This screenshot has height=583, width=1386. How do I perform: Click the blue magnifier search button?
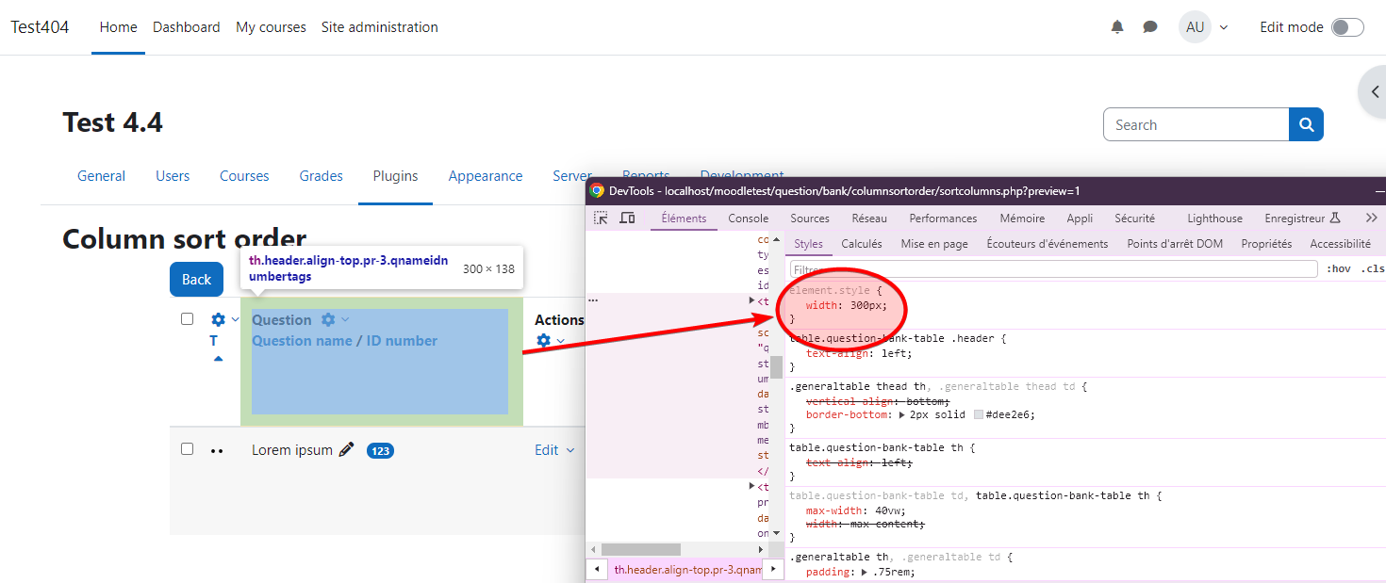tap(1306, 124)
